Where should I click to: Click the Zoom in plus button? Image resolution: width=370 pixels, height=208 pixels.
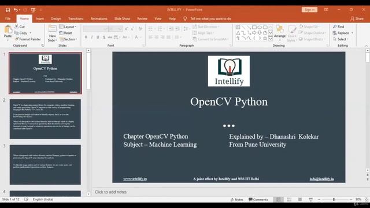point(351,199)
